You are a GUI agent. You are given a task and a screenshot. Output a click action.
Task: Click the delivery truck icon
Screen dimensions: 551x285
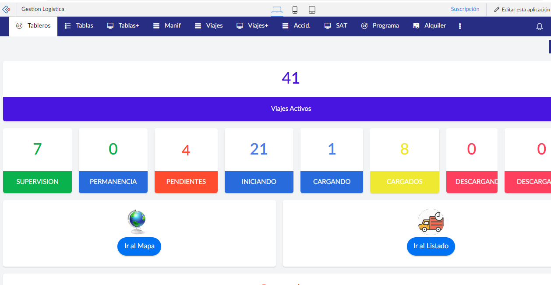(431, 222)
